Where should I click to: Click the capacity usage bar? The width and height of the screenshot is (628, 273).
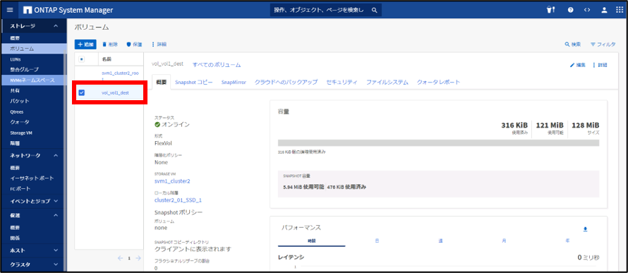point(439,143)
